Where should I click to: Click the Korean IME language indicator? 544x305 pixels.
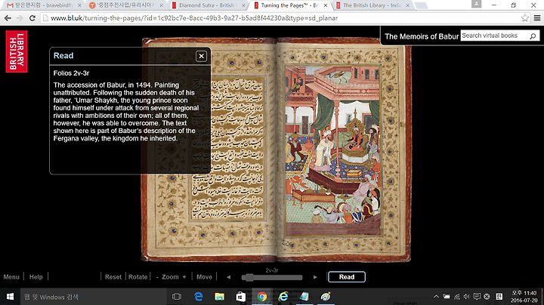(499, 297)
